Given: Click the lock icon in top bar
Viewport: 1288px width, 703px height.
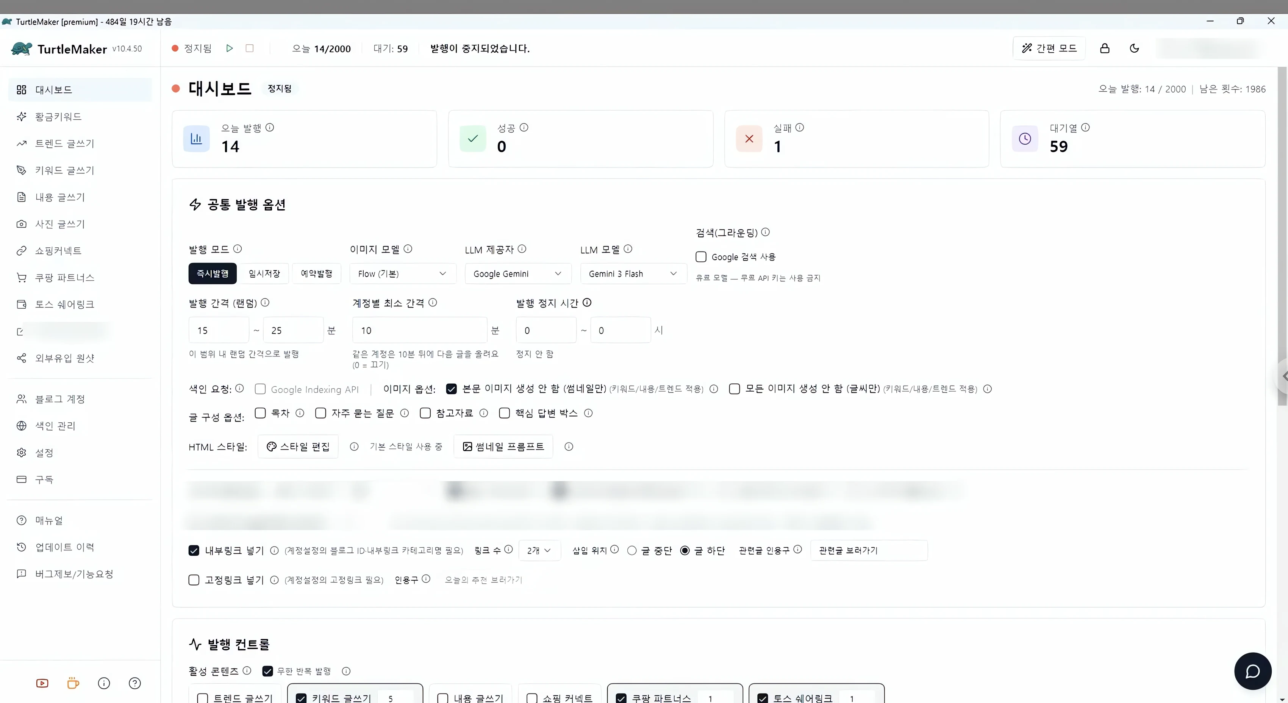Looking at the screenshot, I should [x=1105, y=48].
